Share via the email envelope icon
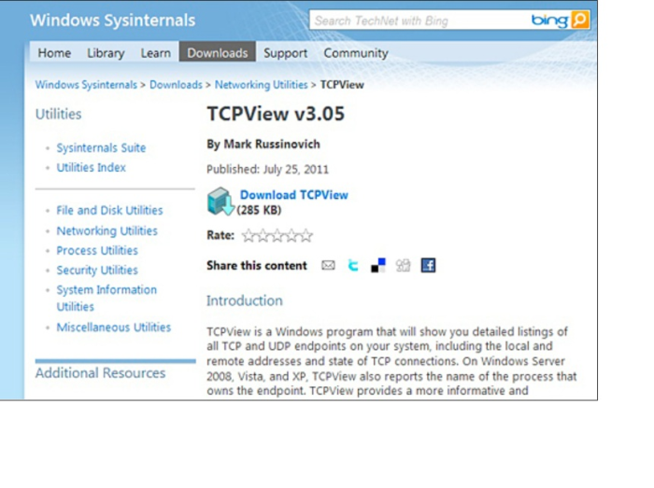This screenshot has height=488, width=654. click(x=328, y=265)
